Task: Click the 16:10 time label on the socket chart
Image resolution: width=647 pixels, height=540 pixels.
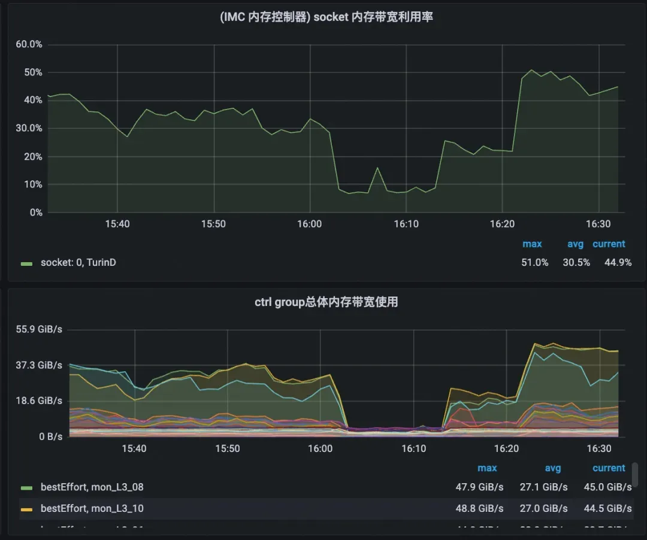Action: pyautogui.click(x=406, y=224)
